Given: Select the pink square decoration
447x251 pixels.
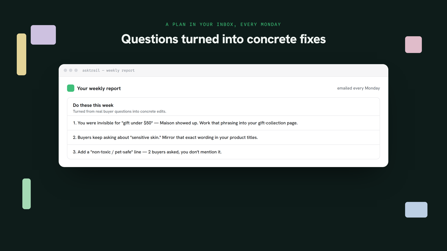Looking at the screenshot, I should point(413,45).
